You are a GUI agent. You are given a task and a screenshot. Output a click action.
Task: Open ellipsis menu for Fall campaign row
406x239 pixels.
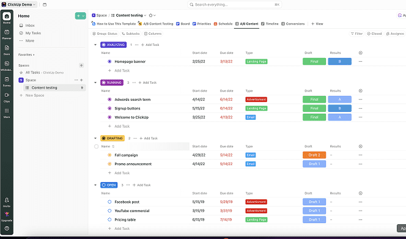point(360,155)
